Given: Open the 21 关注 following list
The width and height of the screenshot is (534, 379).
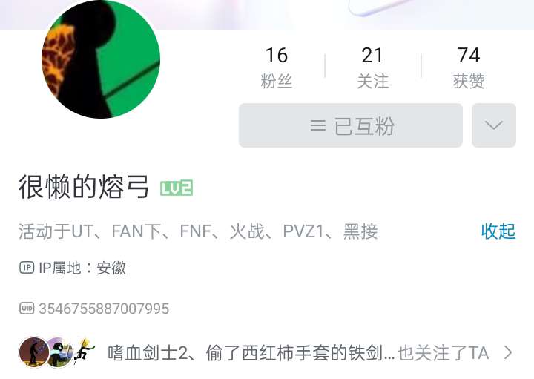Looking at the screenshot, I should click(x=372, y=67).
